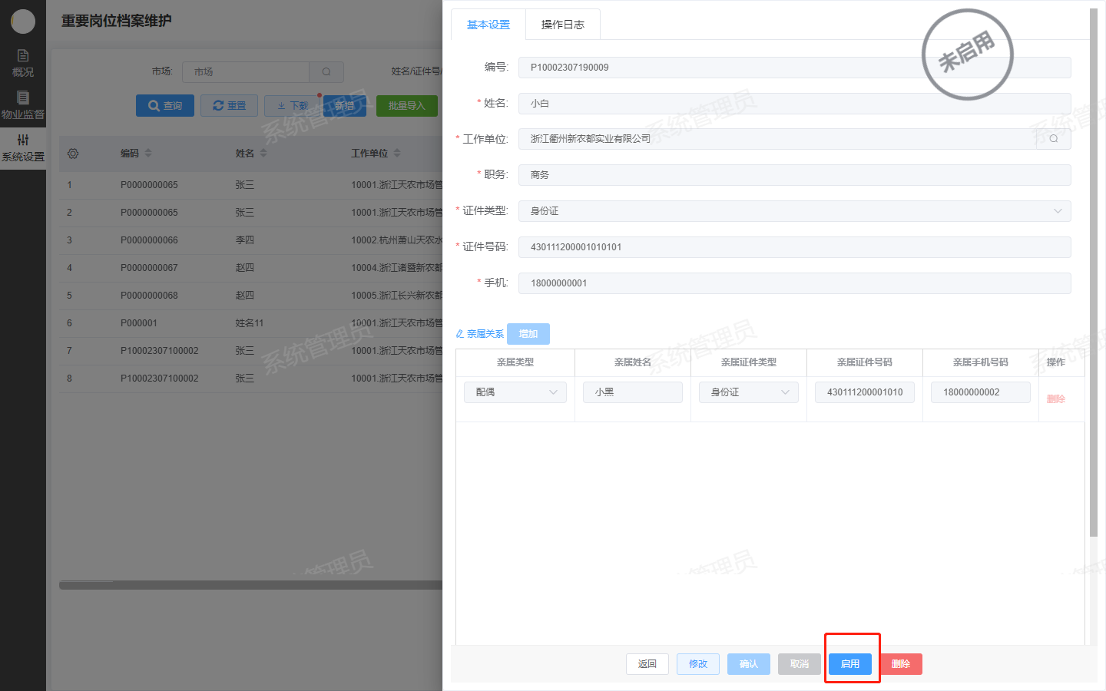Click the magnifier icon in 市场 field
1106x691 pixels.
pyautogui.click(x=326, y=72)
